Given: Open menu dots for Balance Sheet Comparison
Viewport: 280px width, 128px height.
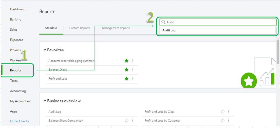Looking at the screenshot, I should [132, 121].
